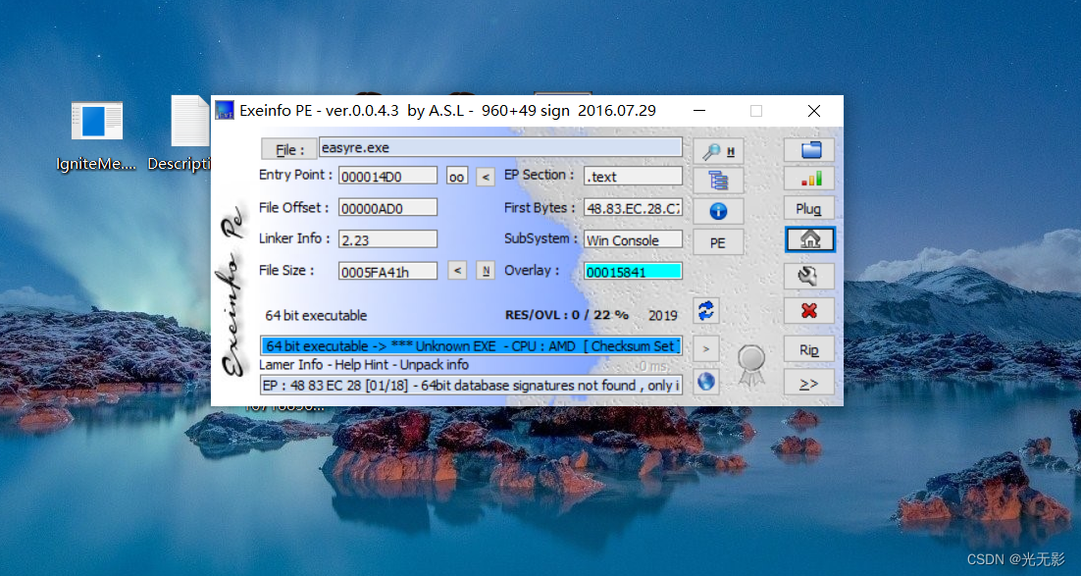Click the award ribbon medal icon

point(751,364)
